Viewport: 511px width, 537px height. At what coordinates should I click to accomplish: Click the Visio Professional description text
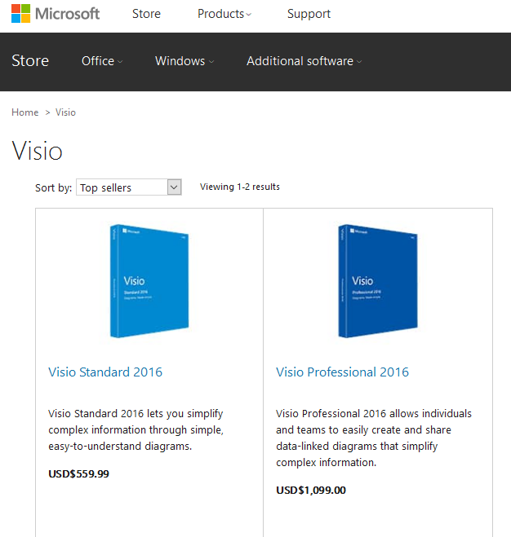[373, 438]
